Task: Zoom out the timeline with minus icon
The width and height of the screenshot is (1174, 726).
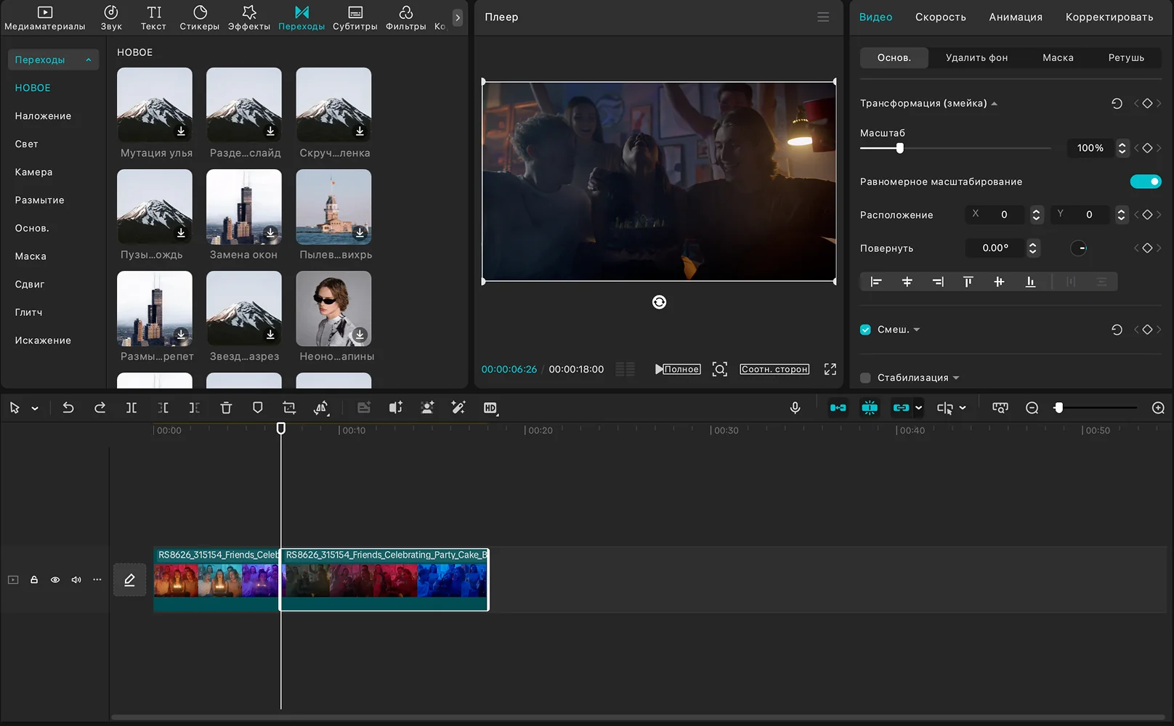Action: [x=1032, y=408]
